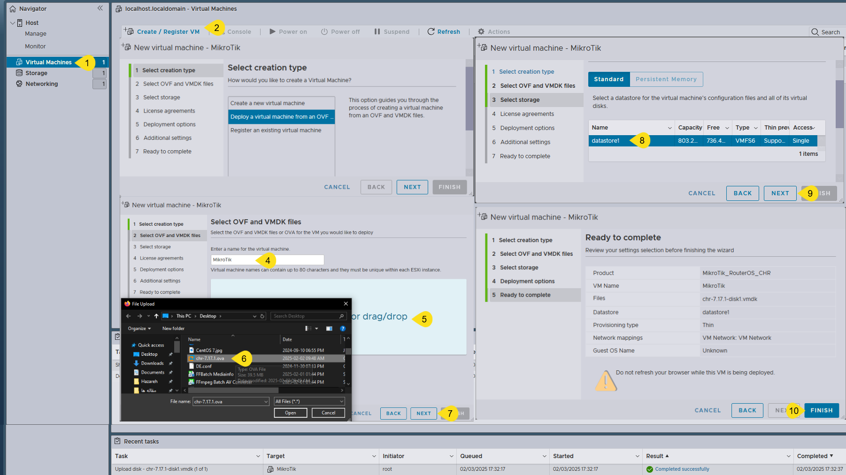The image size is (846, 475).
Task: Click the Storage icon in the Navigator
Action: 19,73
